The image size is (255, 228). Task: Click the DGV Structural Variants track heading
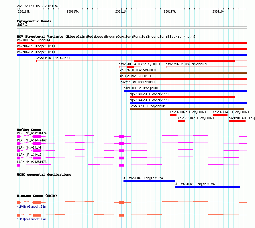(x=106, y=37)
